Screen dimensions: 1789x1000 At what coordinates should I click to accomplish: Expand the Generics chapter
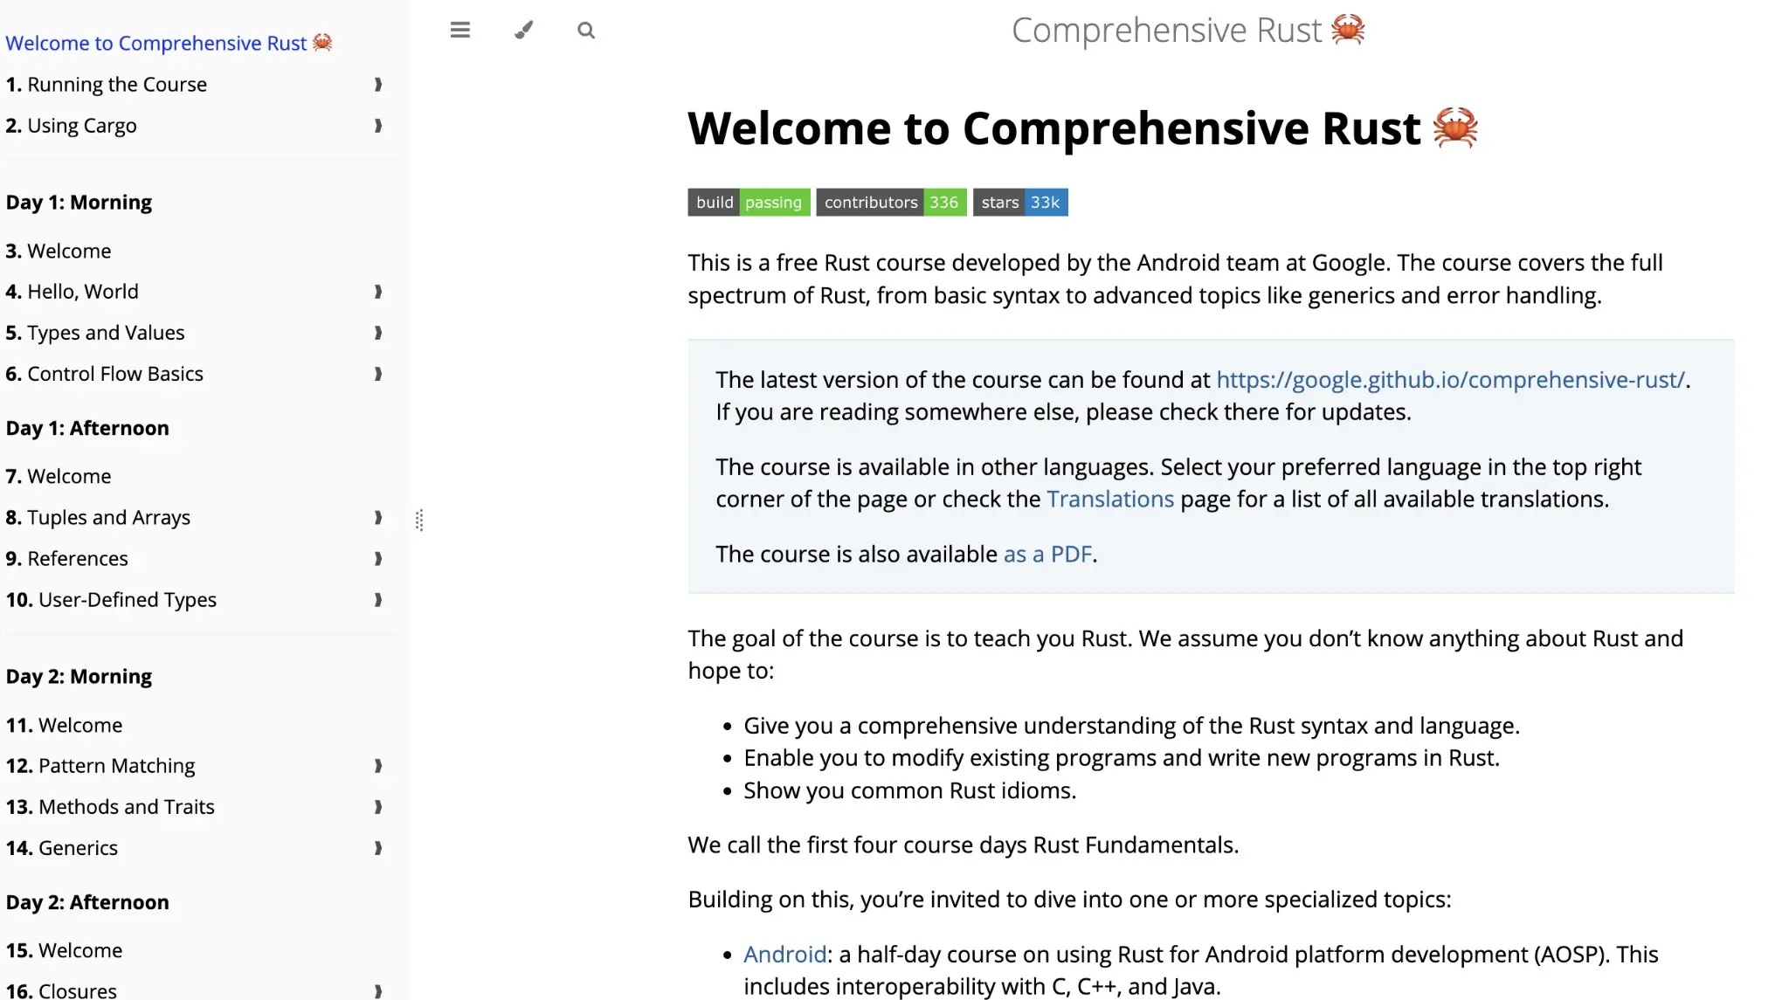(378, 848)
